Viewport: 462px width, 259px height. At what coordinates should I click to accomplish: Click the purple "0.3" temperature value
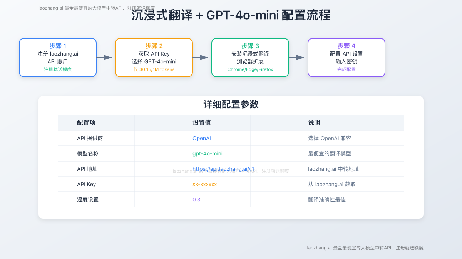tap(196, 200)
